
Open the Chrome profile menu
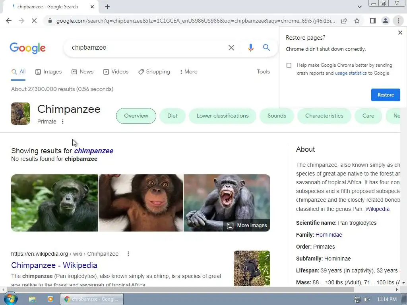386,21
